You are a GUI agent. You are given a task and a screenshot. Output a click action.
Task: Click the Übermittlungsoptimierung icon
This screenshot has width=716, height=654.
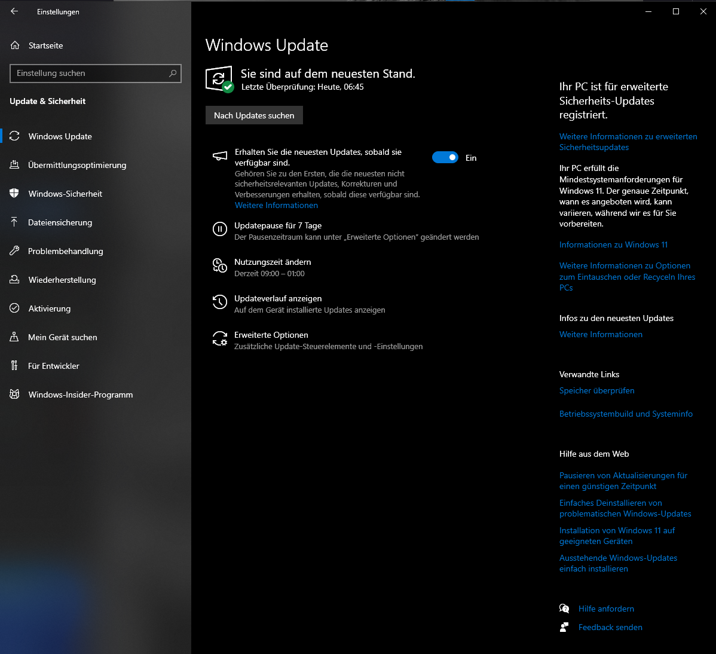[14, 165]
